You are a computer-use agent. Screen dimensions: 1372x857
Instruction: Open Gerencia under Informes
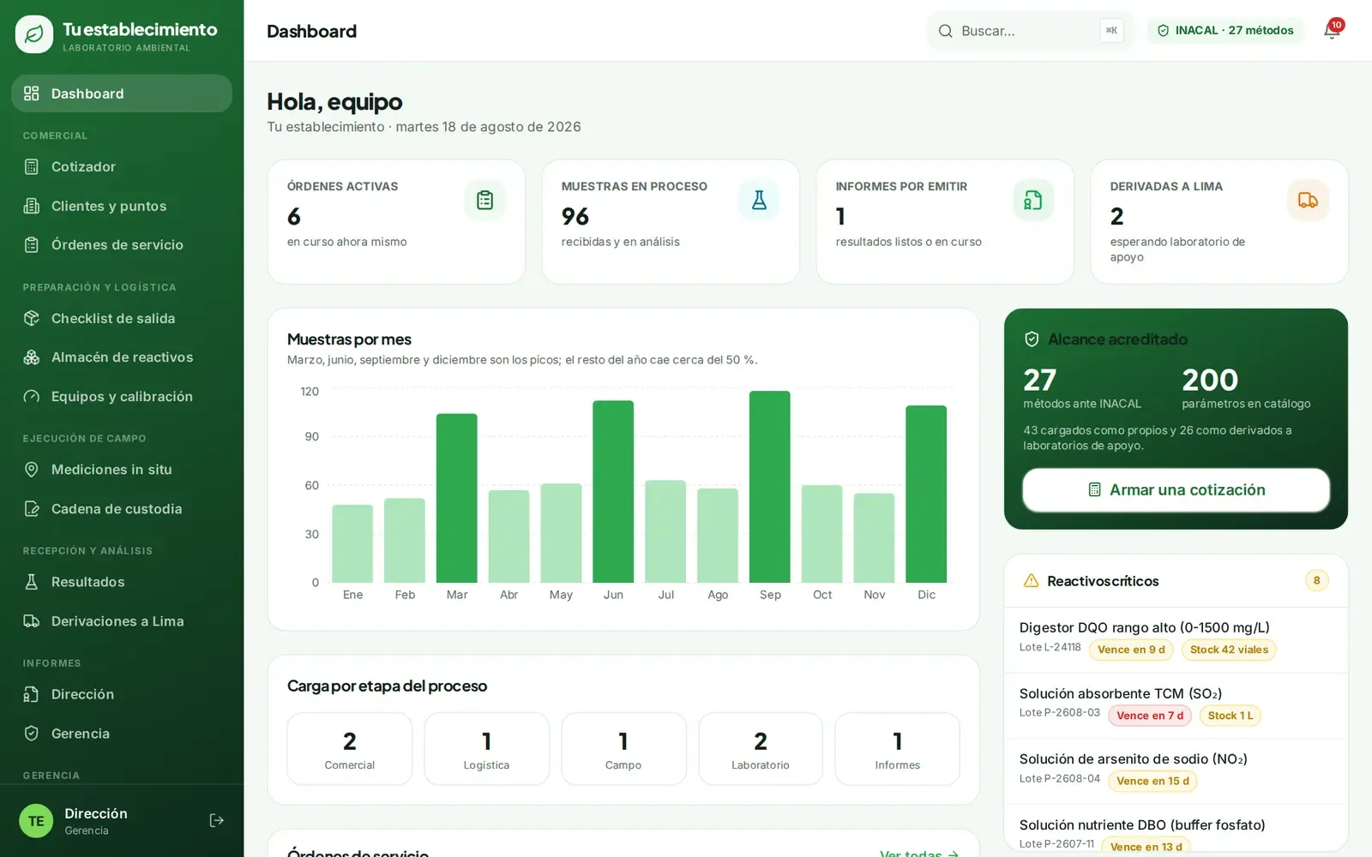click(x=122, y=734)
